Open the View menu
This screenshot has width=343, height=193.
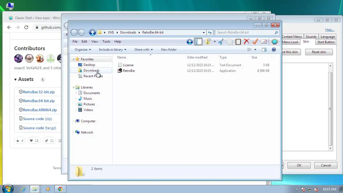click(95, 42)
